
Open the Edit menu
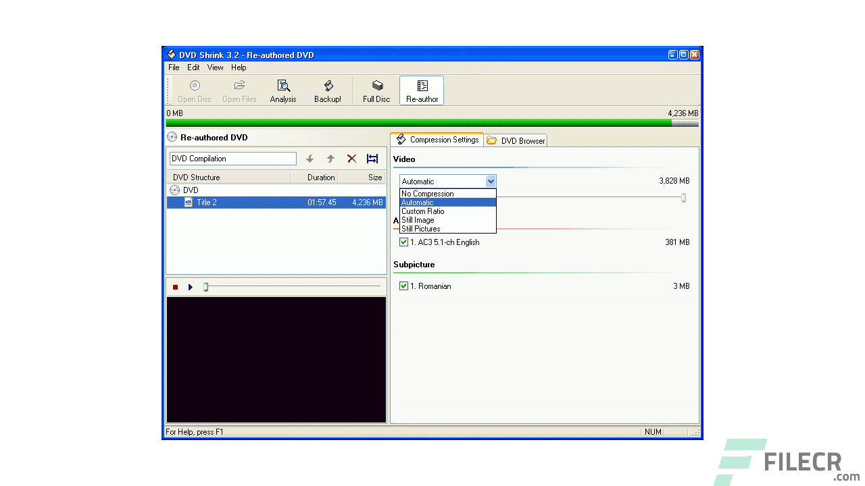click(x=193, y=67)
